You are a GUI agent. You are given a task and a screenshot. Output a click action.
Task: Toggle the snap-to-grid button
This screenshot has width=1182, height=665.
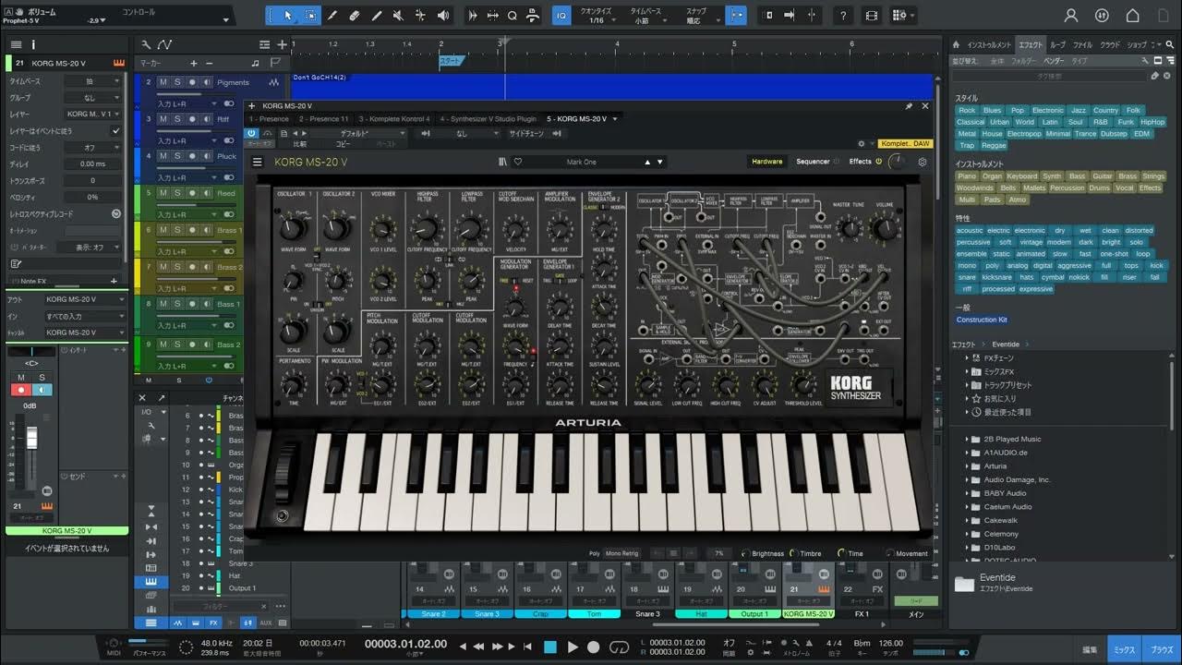(x=736, y=16)
